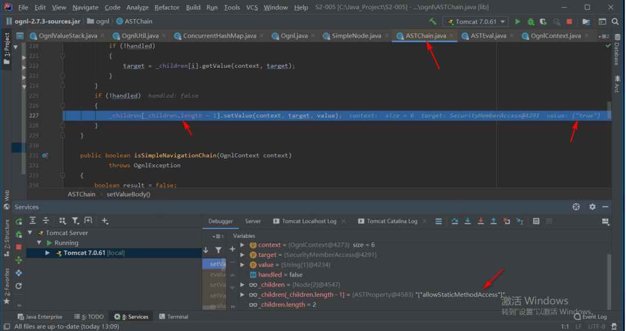Collapse the Tomcat Server tree node

point(30,233)
